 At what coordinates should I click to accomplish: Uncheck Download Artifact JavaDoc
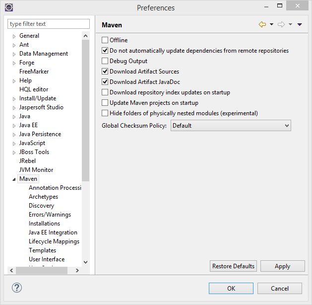[105, 81]
